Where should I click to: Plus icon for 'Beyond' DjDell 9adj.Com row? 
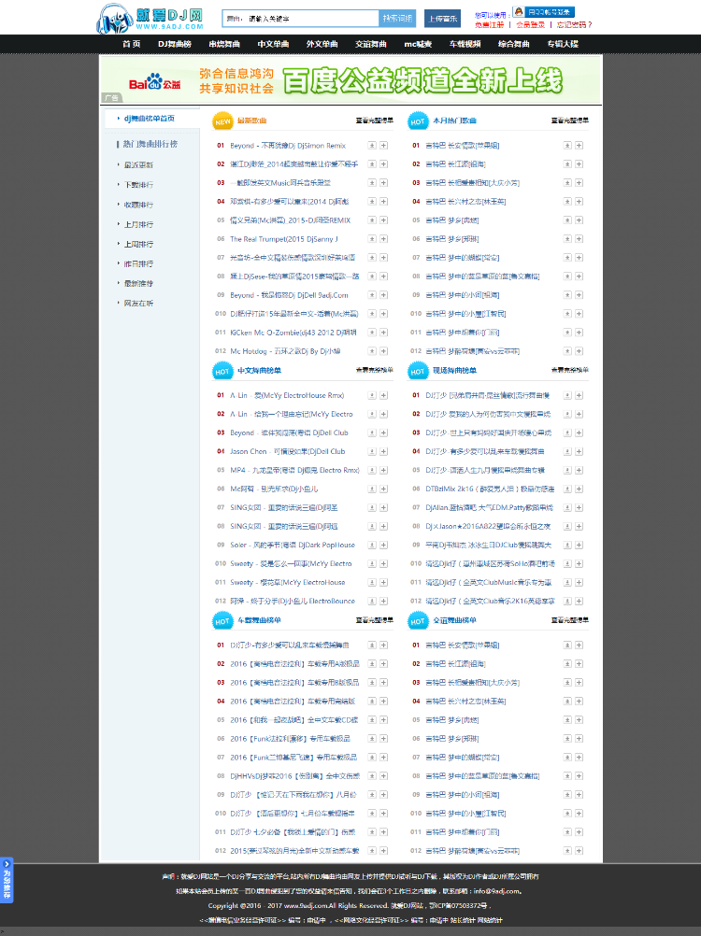coord(383,295)
